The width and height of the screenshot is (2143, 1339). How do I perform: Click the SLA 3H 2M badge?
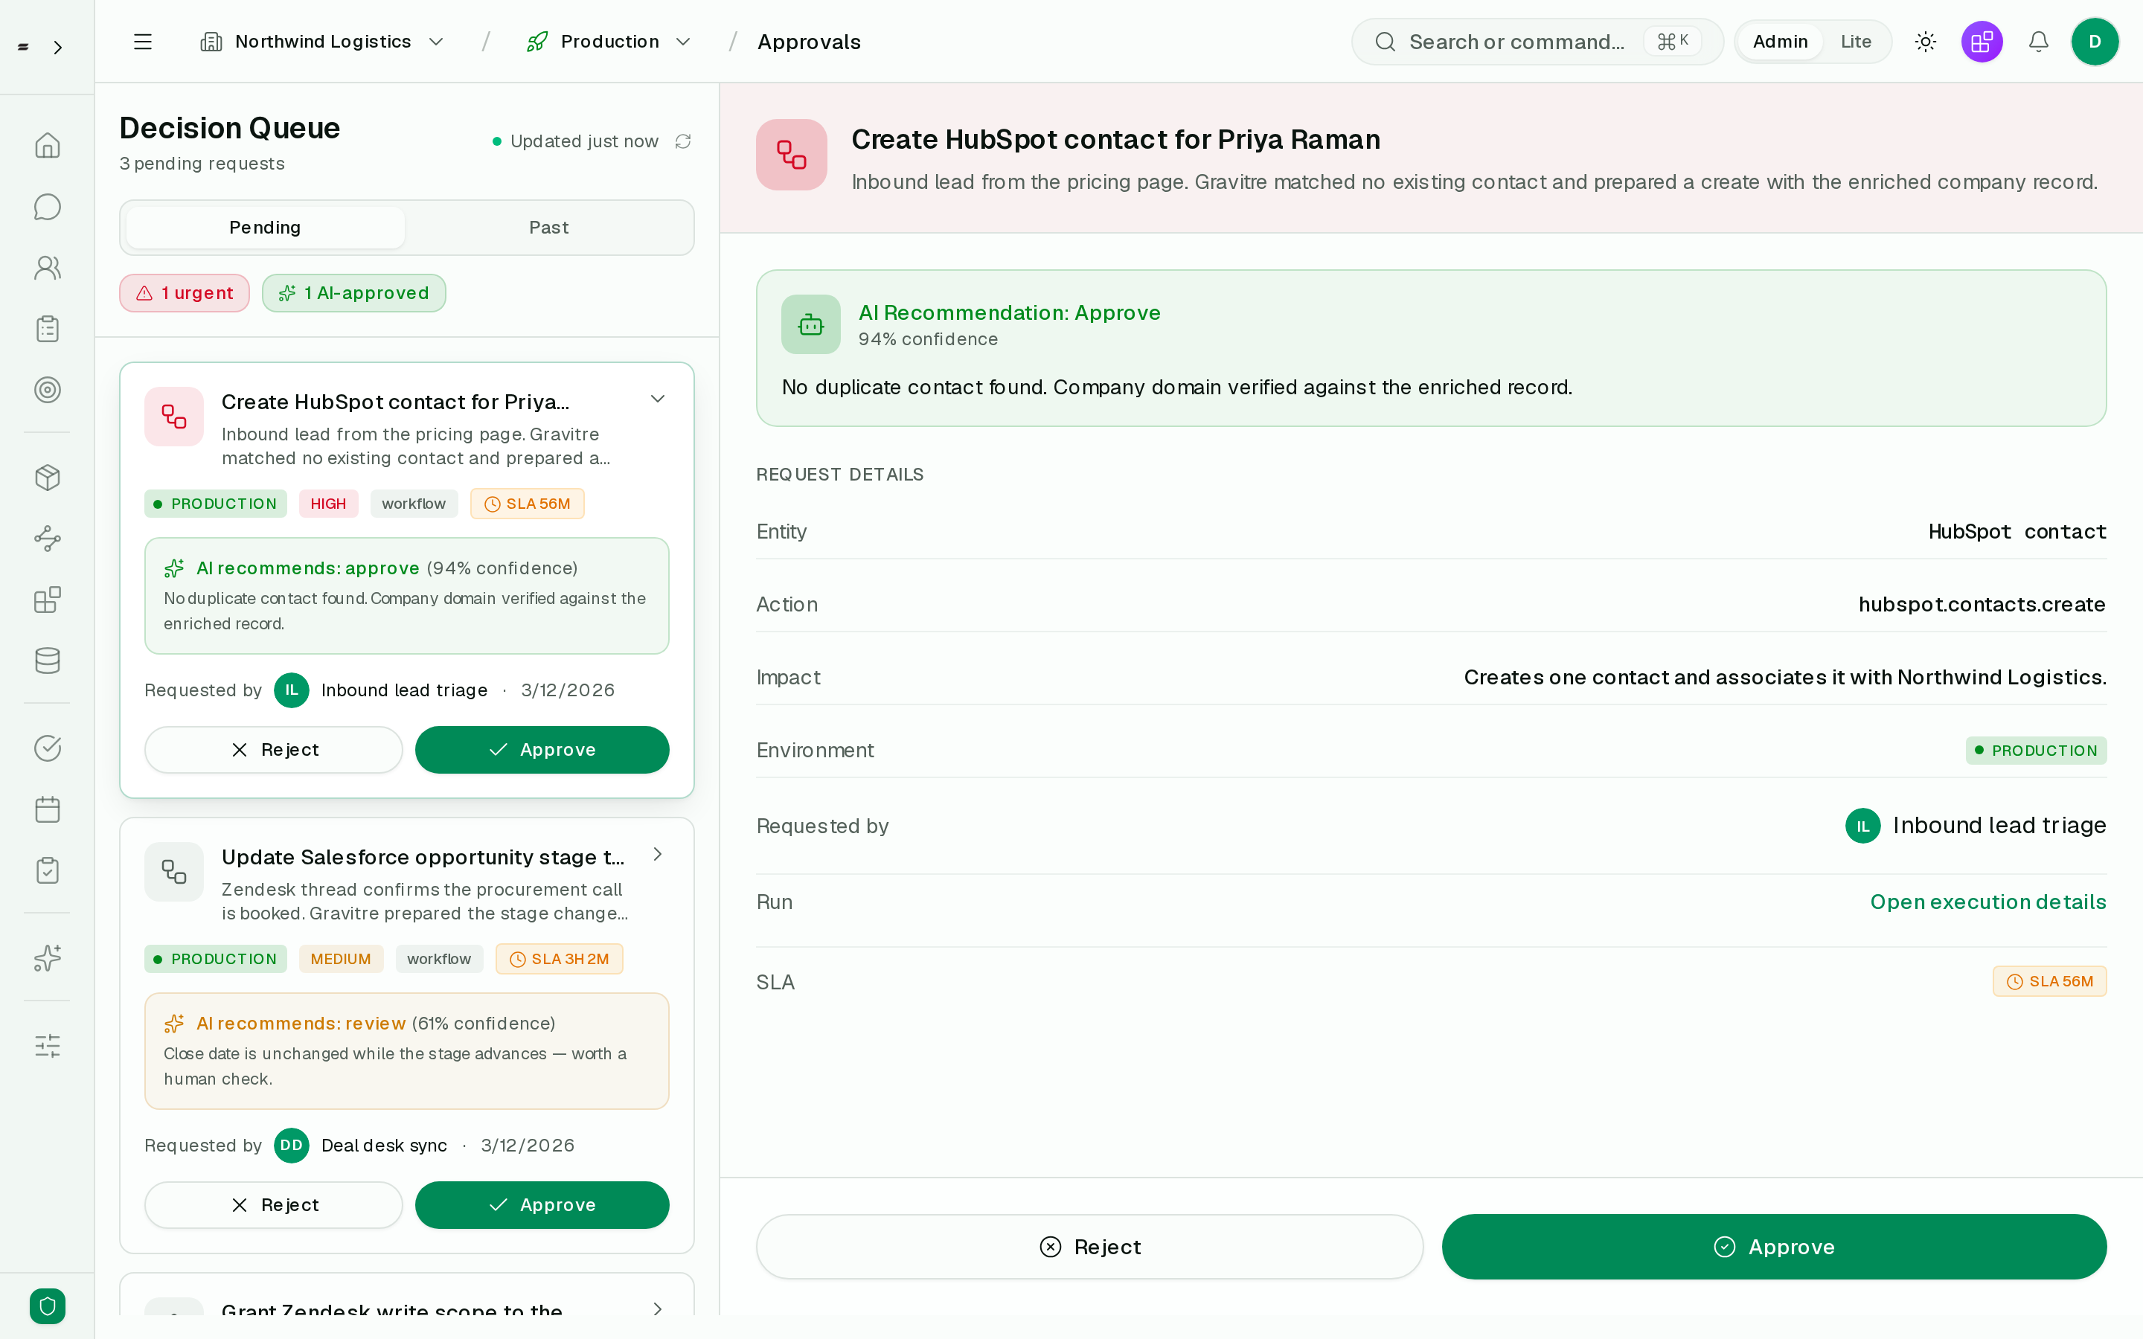(559, 959)
